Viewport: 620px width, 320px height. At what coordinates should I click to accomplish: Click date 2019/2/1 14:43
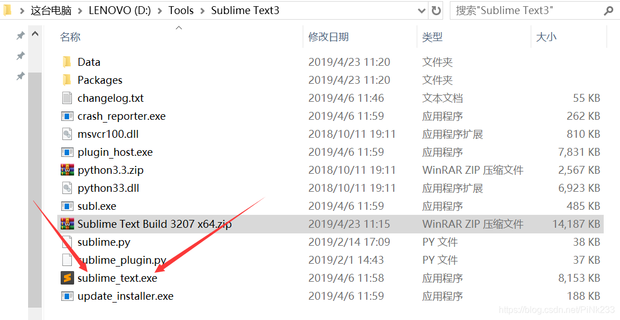[346, 260]
